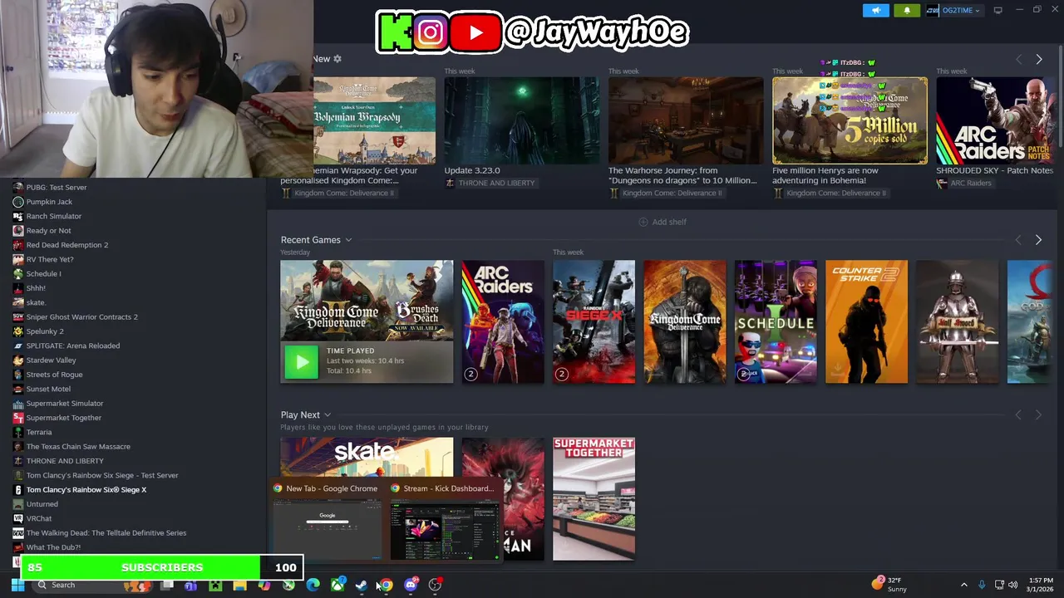This screenshot has height=598, width=1064.
Task: Open Counter-Strike 2 cover art
Action: 866,322
